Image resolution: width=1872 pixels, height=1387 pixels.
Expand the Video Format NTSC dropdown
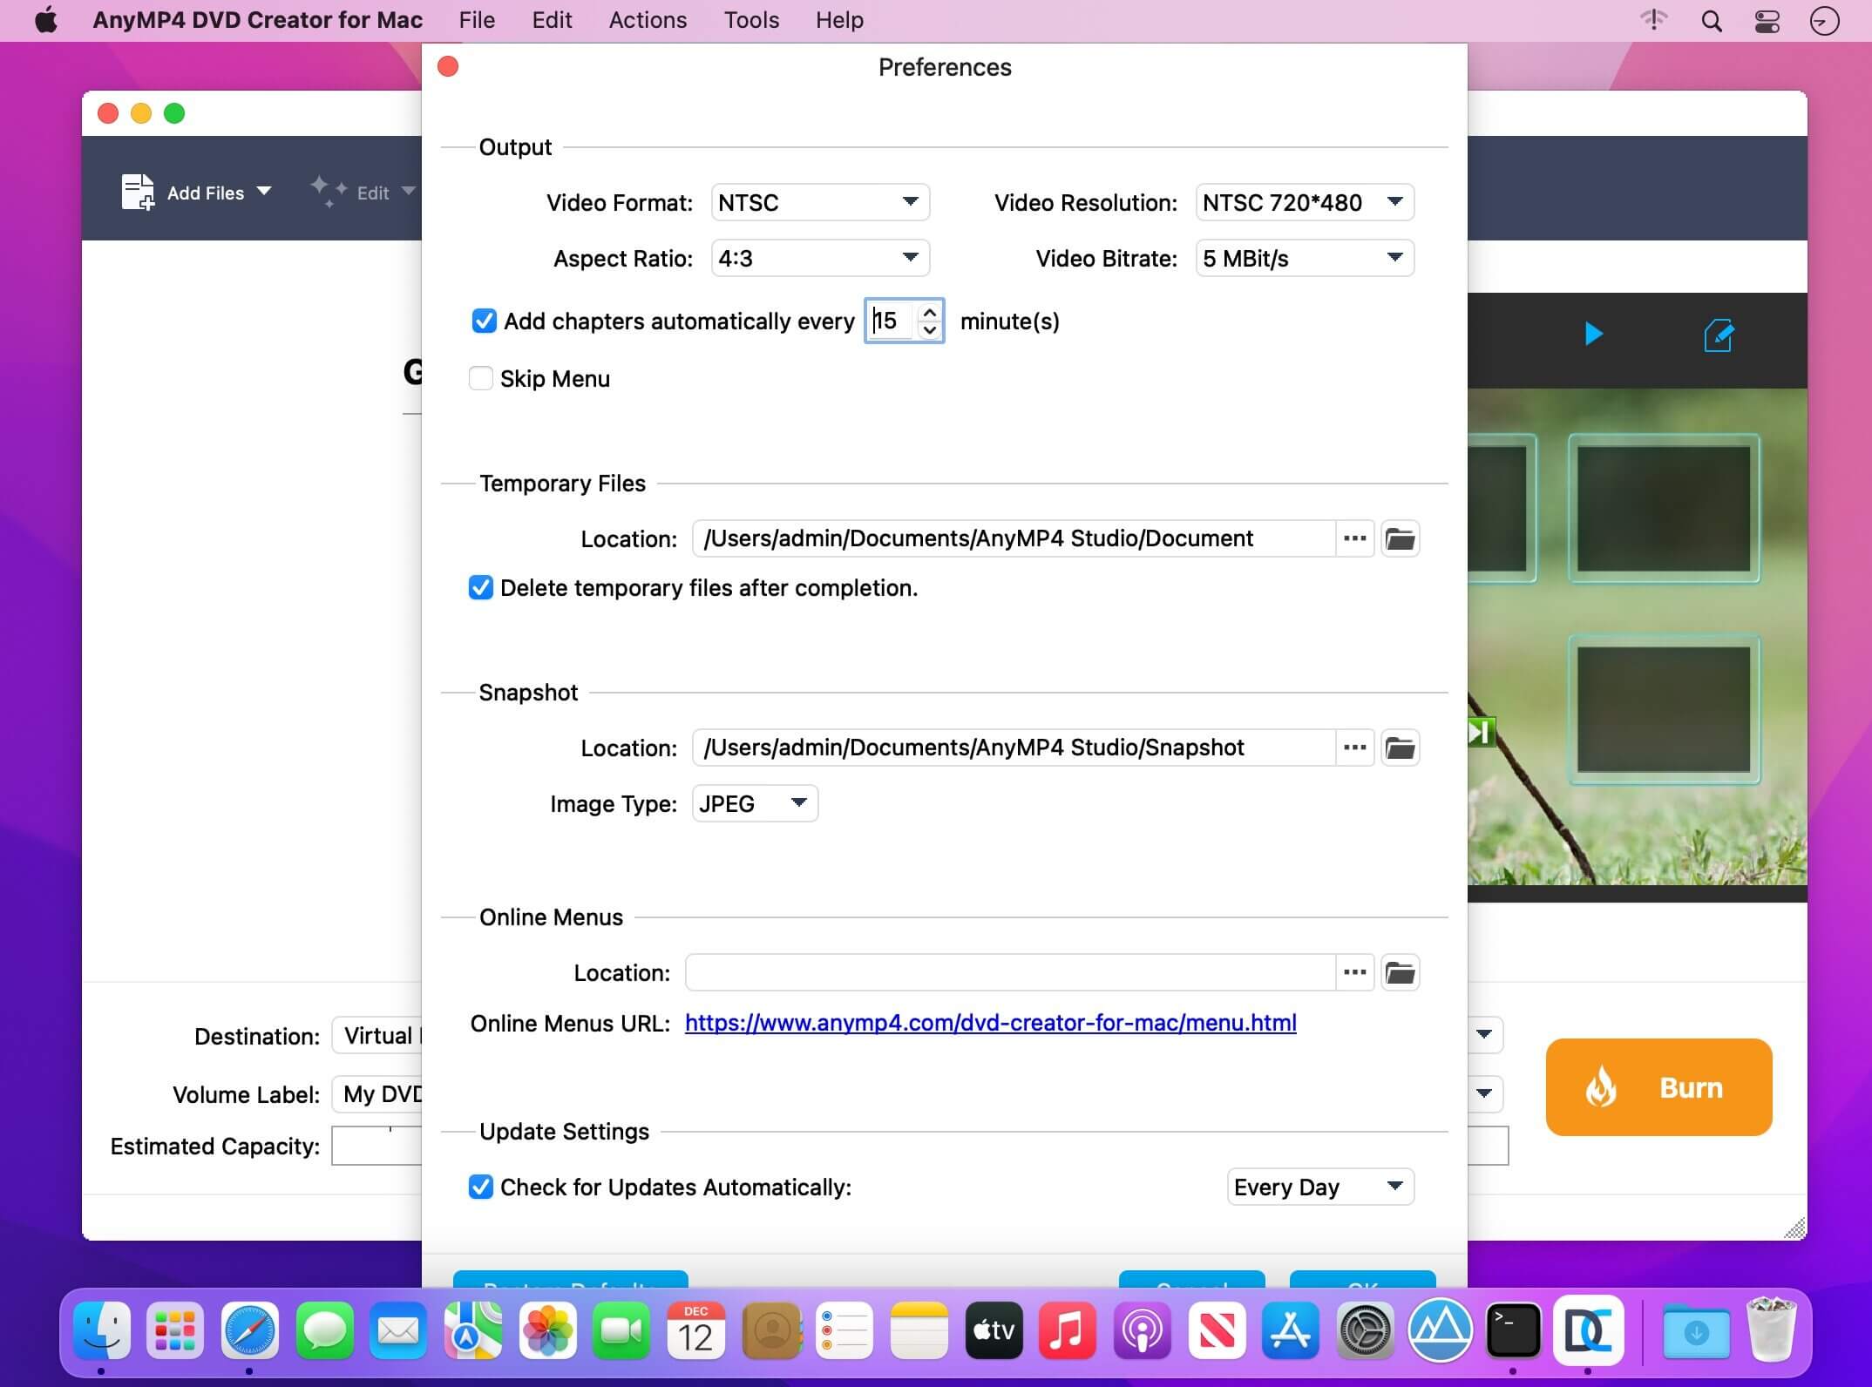pyautogui.click(x=819, y=202)
